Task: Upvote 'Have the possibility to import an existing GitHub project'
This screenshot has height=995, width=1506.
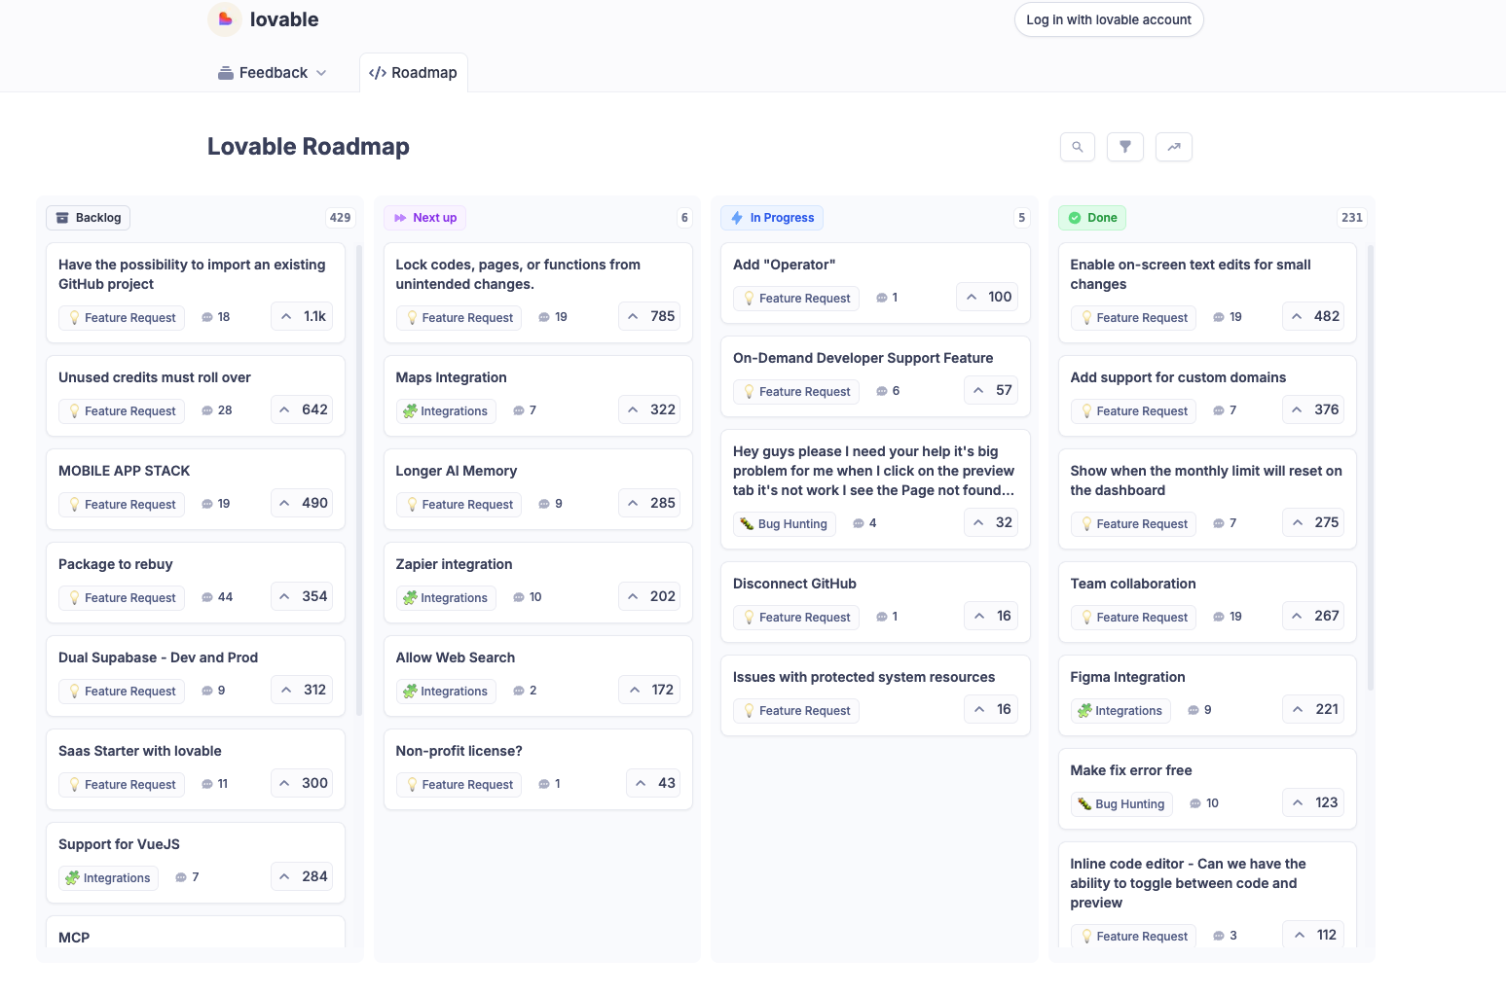Action: [302, 316]
